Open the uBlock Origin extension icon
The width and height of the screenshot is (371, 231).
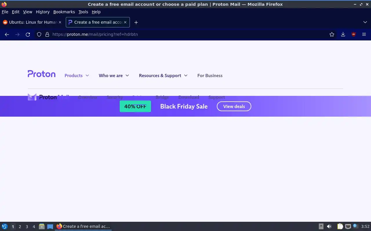point(354,34)
